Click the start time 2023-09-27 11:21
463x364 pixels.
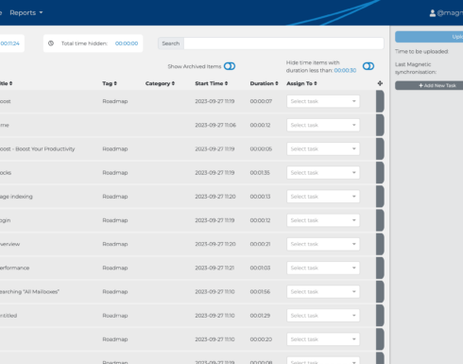coord(214,268)
